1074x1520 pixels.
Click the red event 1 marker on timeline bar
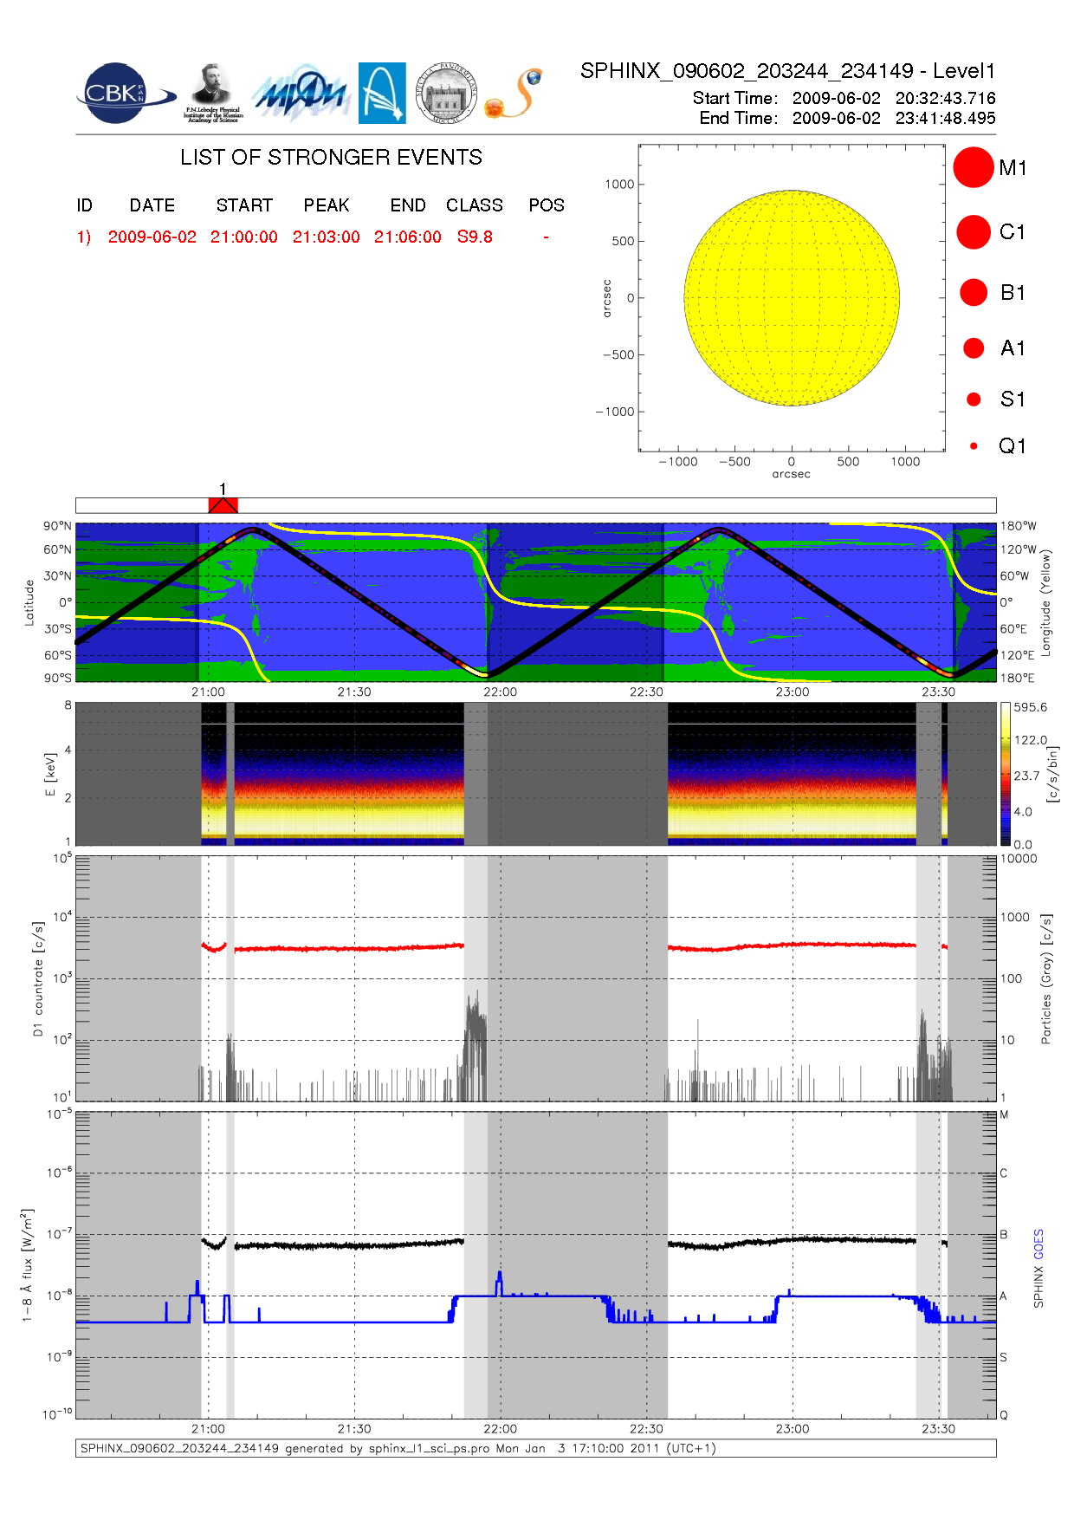[223, 505]
